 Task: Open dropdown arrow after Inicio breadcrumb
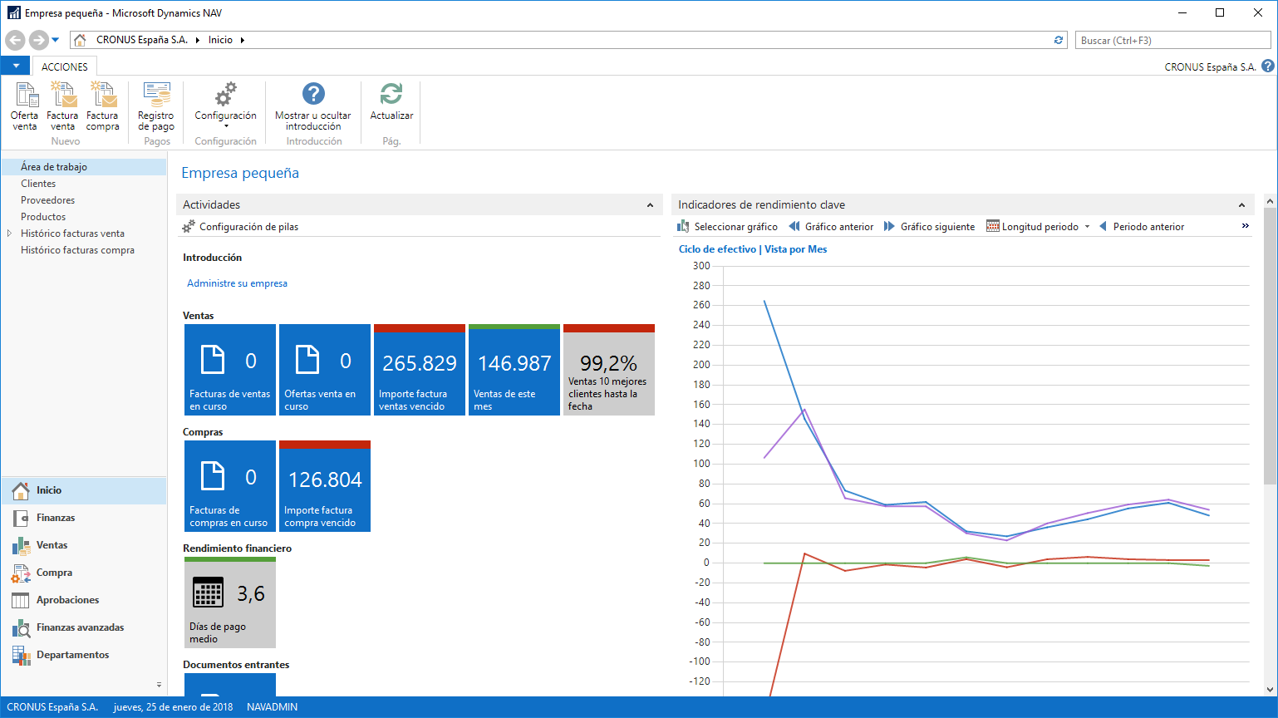242,40
